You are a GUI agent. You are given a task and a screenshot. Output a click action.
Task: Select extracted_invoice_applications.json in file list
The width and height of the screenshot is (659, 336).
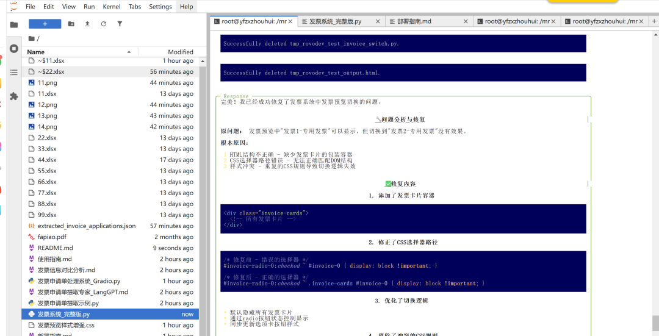(87, 226)
